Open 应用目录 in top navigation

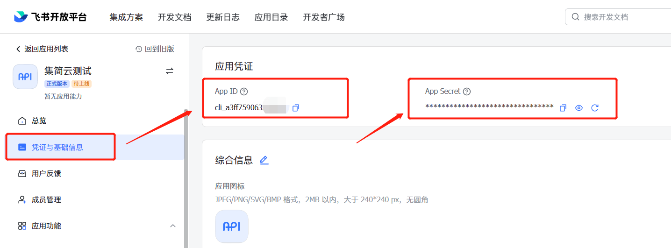(x=271, y=17)
